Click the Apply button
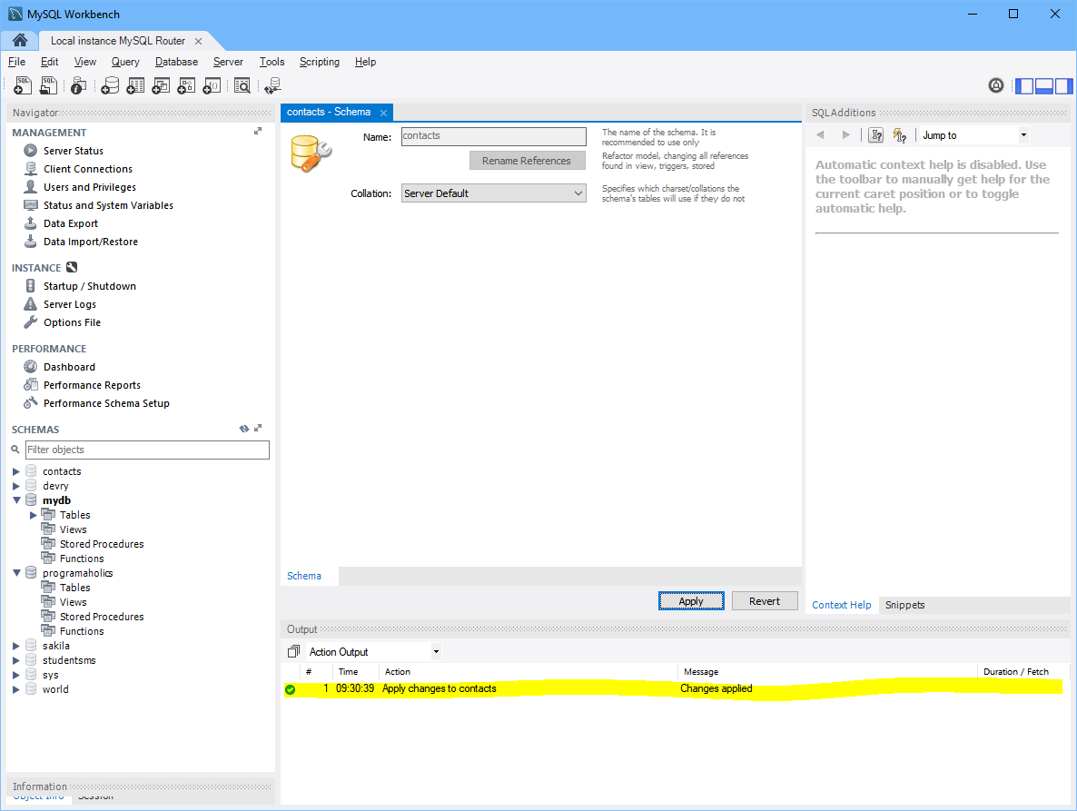Screen dimensions: 1077x811 pyautogui.click(x=691, y=601)
